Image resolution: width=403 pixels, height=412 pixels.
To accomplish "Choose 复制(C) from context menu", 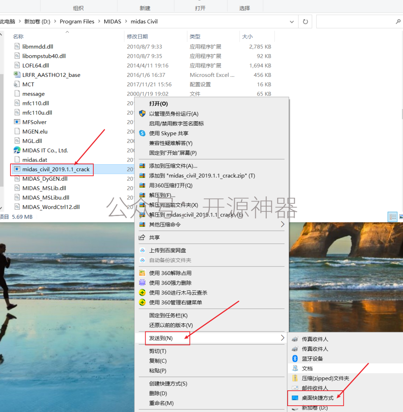I will (157, 361).
